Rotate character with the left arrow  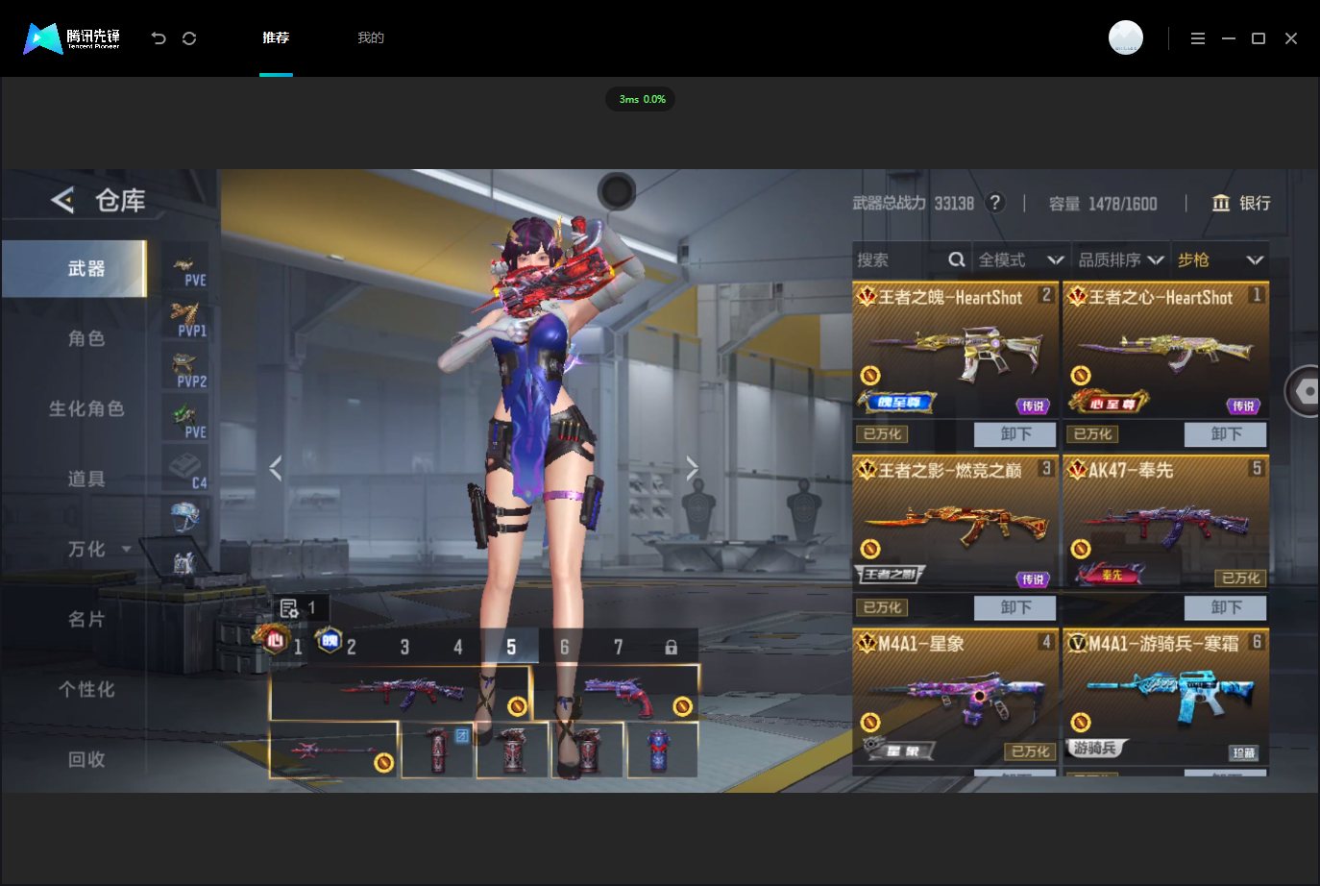(x=276, y=468)
